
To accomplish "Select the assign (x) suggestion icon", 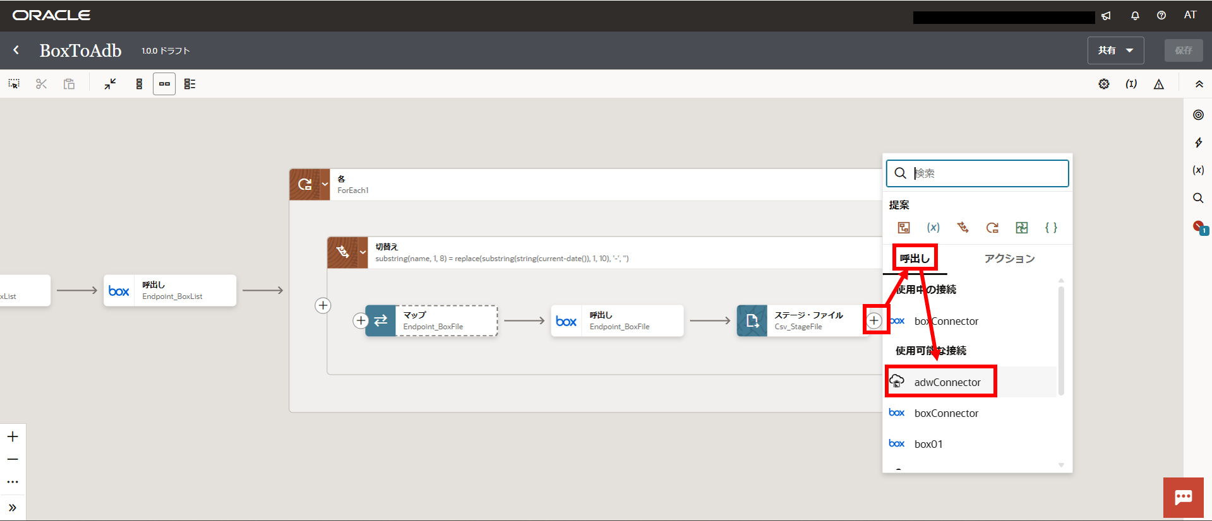I will pyautogui.click(x=933, y=228).
